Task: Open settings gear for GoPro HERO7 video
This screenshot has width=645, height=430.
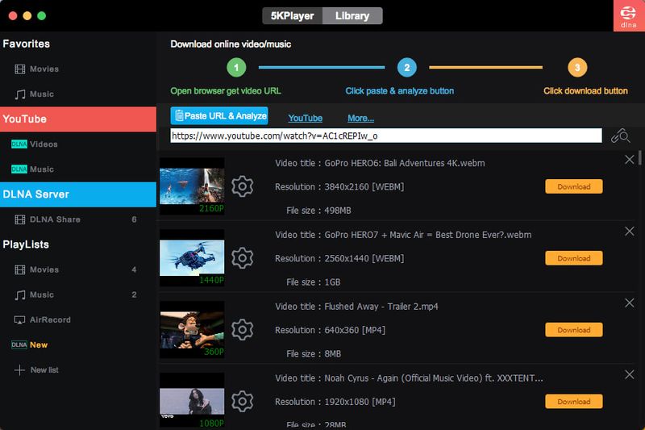Action: 243,258
